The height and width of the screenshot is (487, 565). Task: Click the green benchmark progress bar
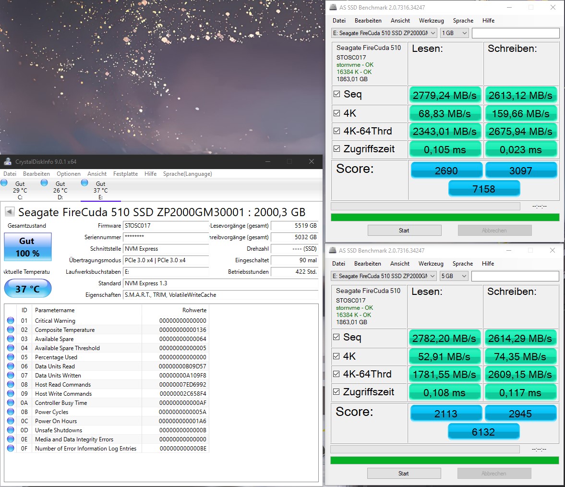444,217
